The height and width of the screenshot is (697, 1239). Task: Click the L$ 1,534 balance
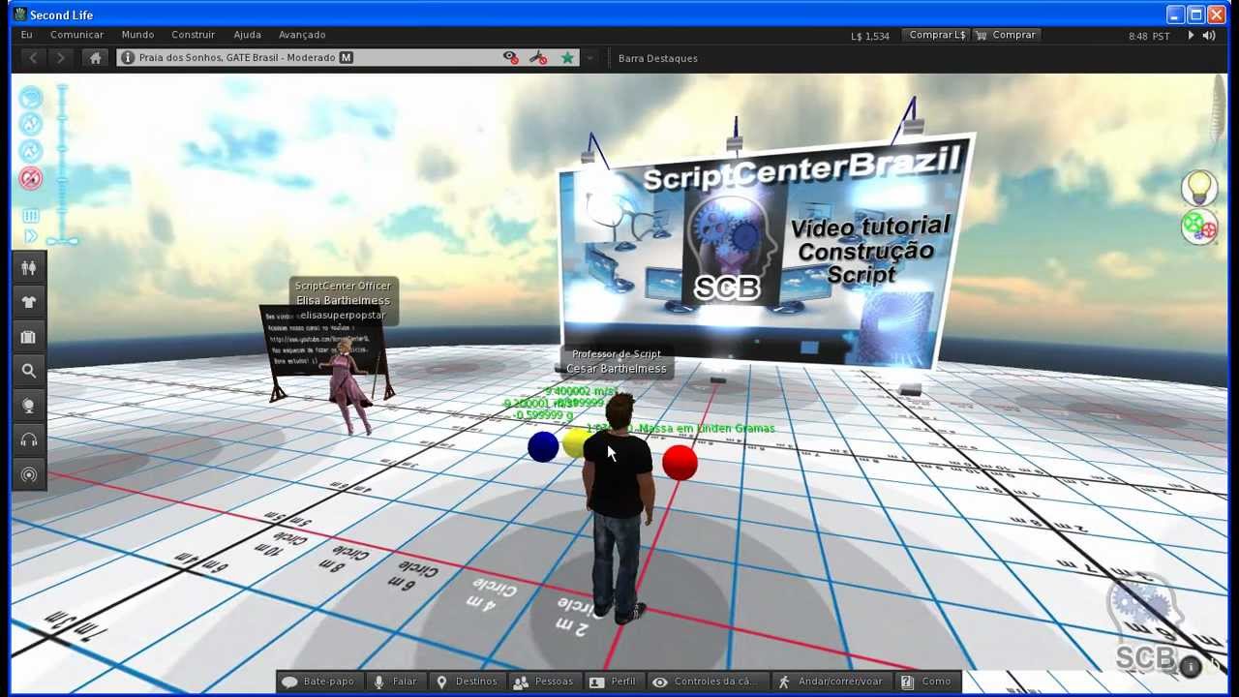point(870,36)
